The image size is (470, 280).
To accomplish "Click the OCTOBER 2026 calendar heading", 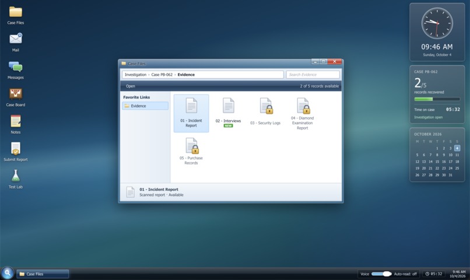I will 428,134.
